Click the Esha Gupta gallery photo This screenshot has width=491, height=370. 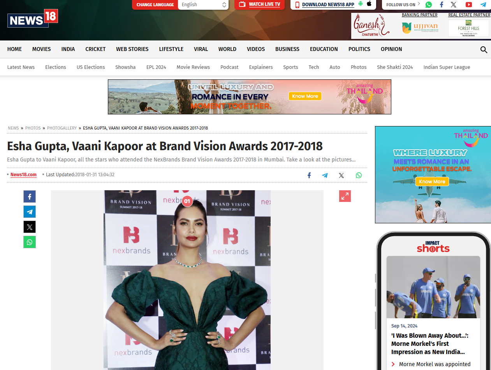tap(187, 280)
